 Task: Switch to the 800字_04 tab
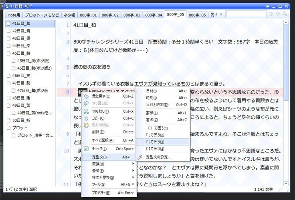pyautogui.click(x=154, y=15)
